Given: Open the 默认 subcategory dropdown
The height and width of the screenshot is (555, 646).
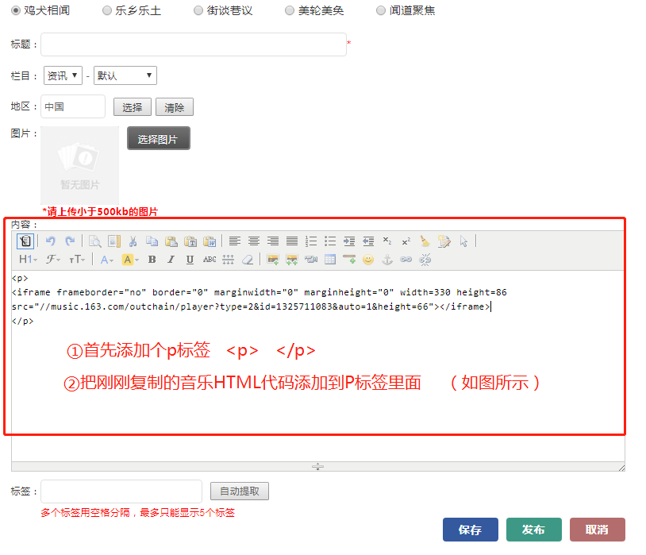Looking at the screenshot, I should [125, 75].
